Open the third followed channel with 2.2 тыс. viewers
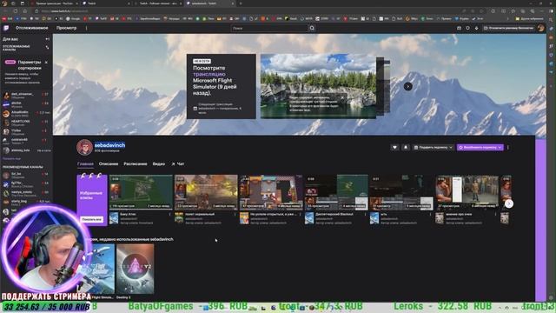Image resolution: width=556 pixels, height=313 pixels. click(x=26, y=114)
